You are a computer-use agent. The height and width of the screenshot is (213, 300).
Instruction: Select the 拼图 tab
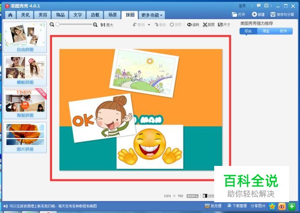[130, 15]
